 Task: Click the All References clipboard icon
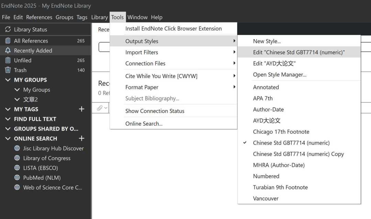(x=8, y=41)
